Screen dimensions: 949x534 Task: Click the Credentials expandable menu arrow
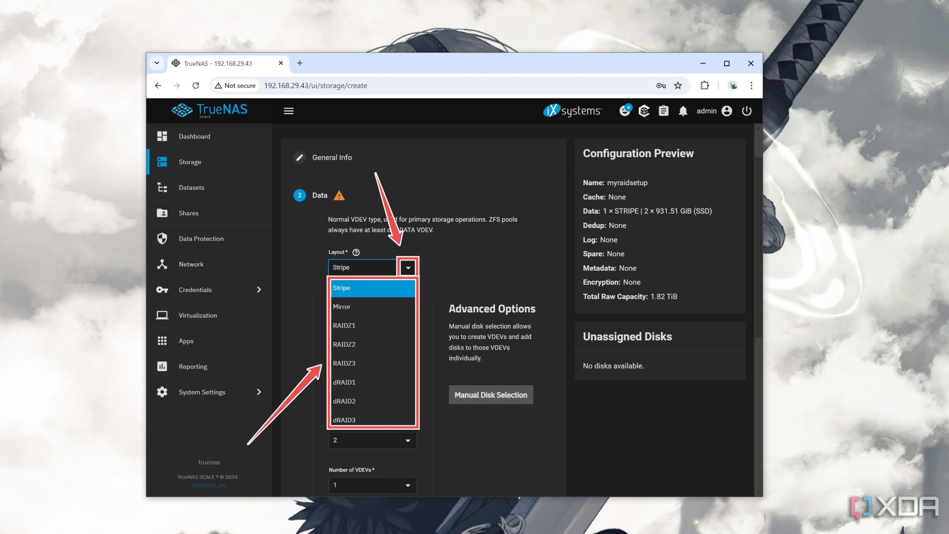pos(258,289)
